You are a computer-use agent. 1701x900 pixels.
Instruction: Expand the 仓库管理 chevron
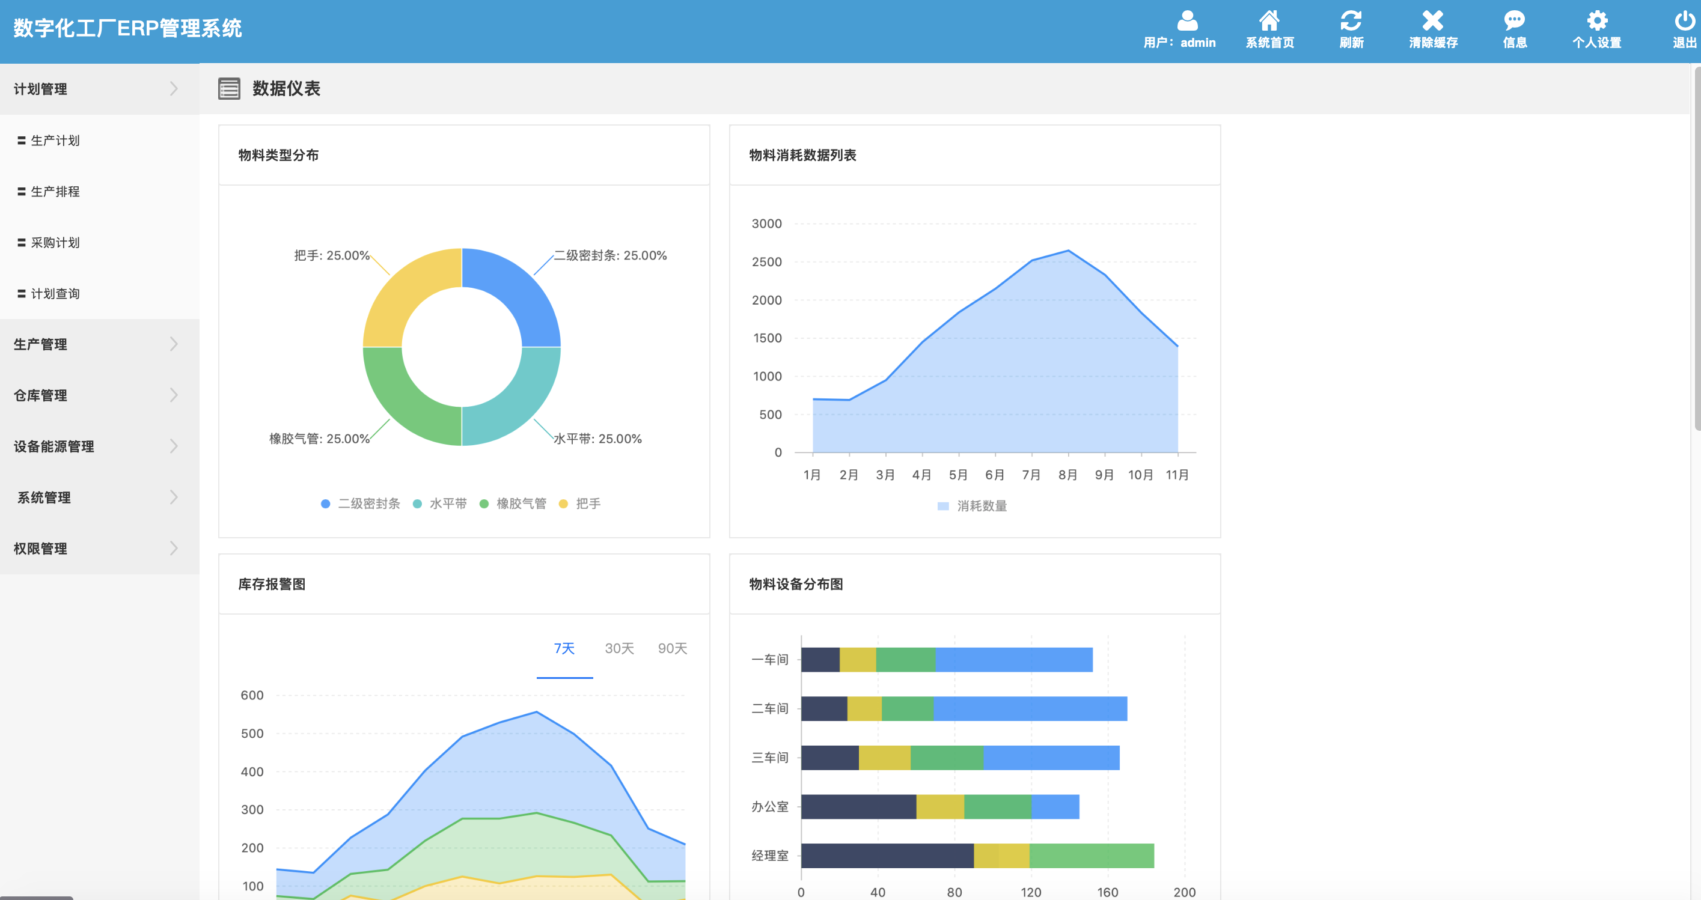[174, 395]
